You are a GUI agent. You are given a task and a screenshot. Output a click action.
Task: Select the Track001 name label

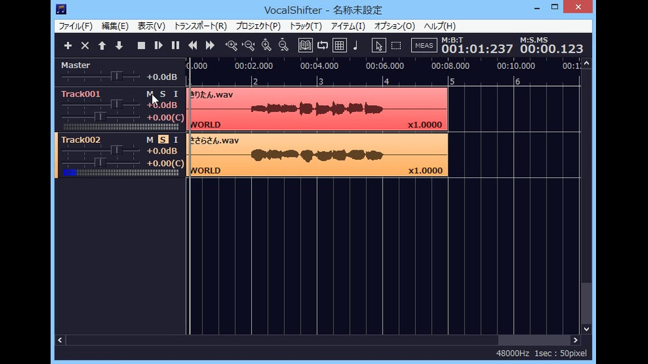pos(80,94)
